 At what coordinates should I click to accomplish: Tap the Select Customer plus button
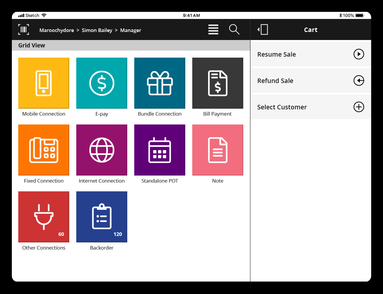click(x=359, y=107)
